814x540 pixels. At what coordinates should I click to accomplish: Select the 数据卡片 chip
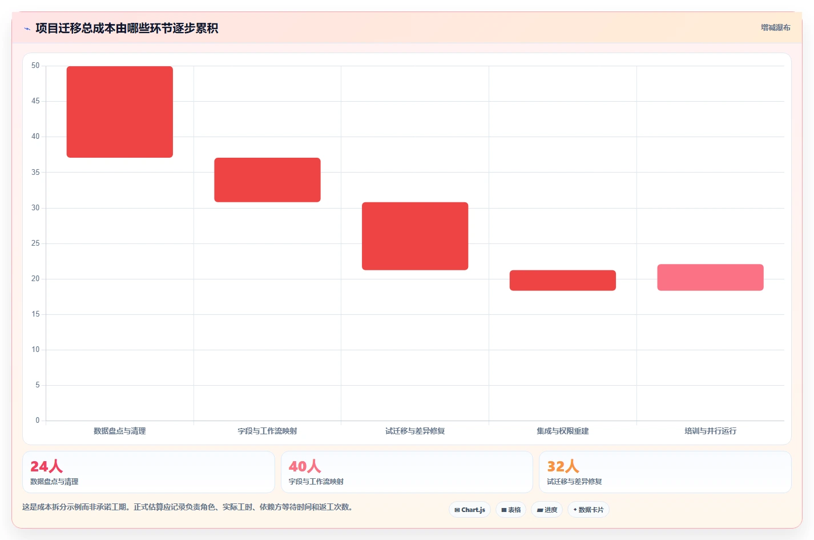589,510
